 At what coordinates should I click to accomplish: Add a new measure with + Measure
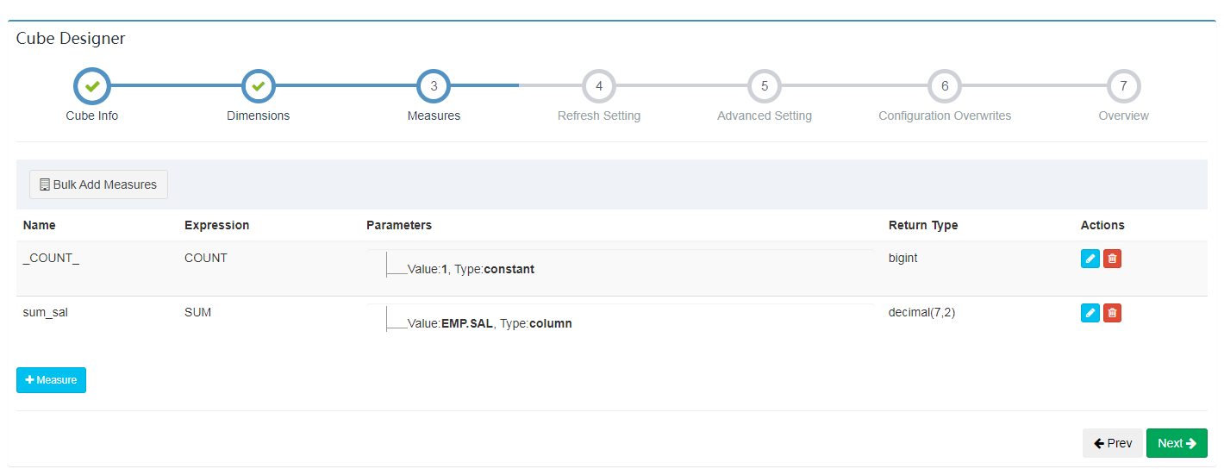pyautogui.click(x=51, y=380)
